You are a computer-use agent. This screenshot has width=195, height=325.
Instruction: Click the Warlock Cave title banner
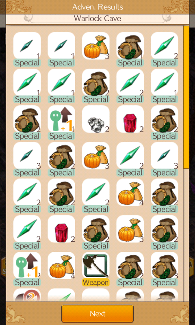[x=97, y=19]
